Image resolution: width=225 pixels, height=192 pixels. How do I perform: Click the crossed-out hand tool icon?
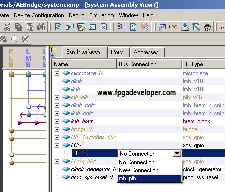tap(25, 39)
